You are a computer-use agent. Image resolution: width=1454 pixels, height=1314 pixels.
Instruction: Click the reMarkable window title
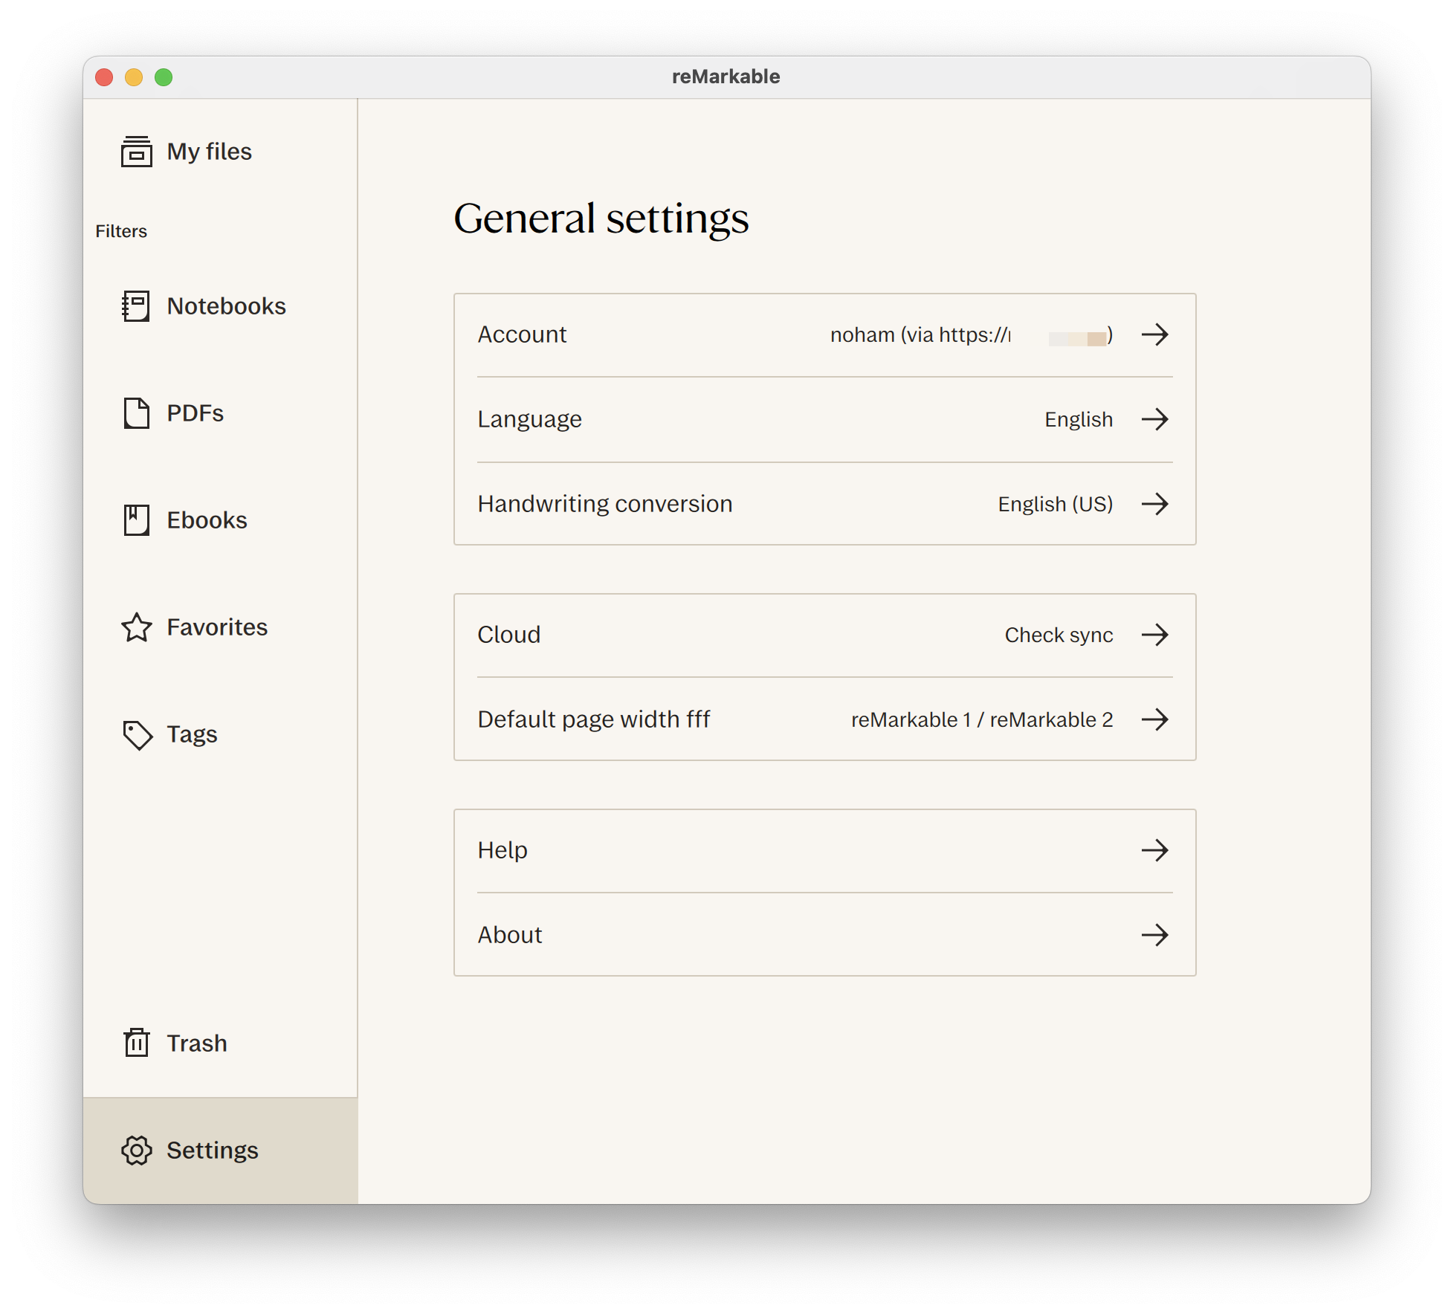click(x=726, y=77)
